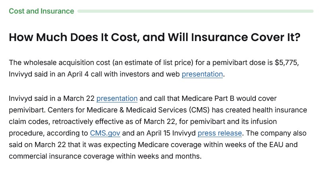Image resolution: width=324 pixels, height=169 pixels.
Task: Click the 'Cost and Insurance' section label
Action: pyautogui.click(x=41, y=11)
